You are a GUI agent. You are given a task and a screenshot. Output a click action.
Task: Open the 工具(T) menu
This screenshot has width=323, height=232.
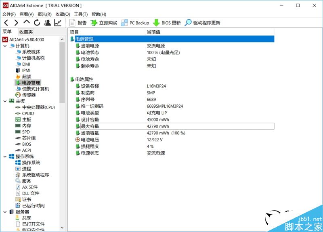point(81,14)
